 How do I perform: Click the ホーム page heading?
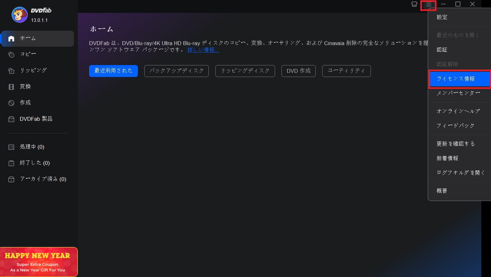click(x=101, y=29)
